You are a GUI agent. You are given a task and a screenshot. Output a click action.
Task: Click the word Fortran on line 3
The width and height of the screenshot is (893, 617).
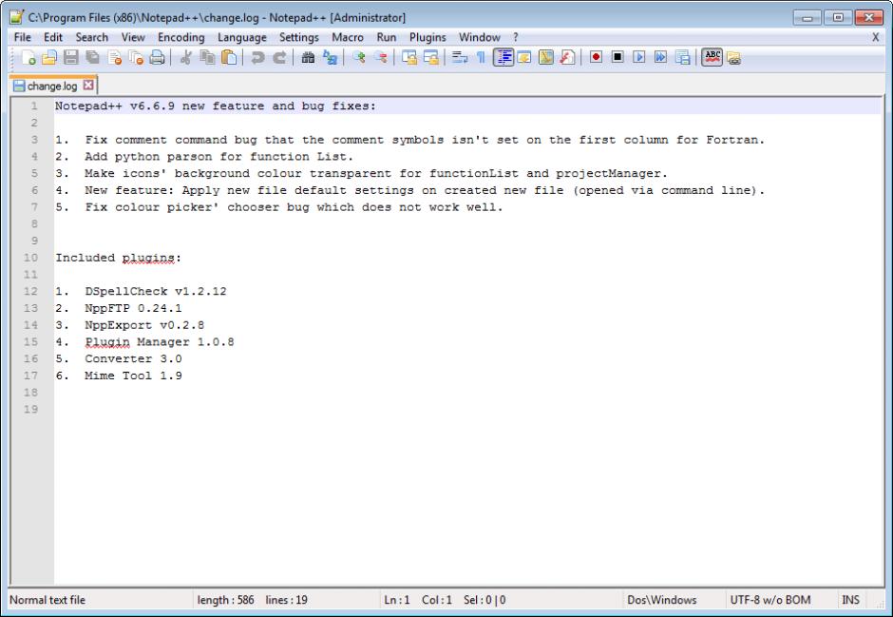pyautogui.click(x=731, y=140)
